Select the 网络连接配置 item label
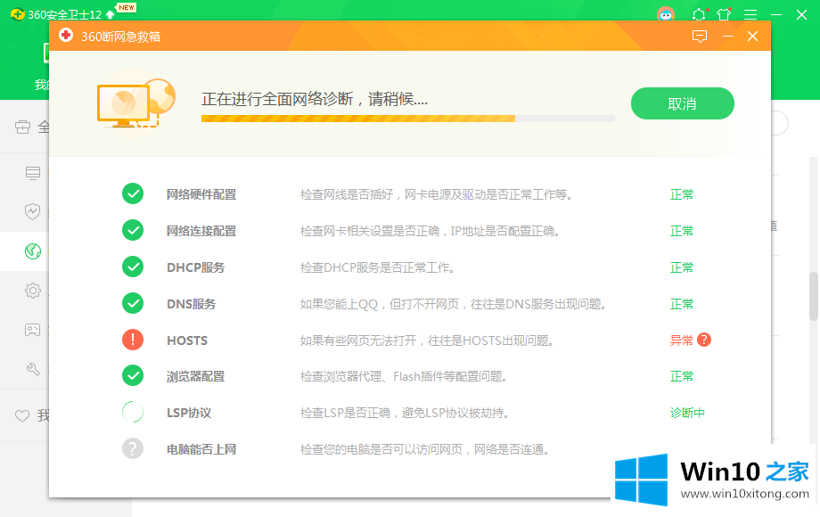Image resolution: width=820 pixels, height=517 pixels. pos(201,231)
